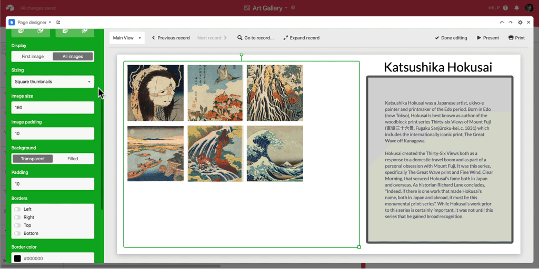The height and width of the screenshot is (269, 539).
Task: Click the Padding input field
Action: point(53,184)
